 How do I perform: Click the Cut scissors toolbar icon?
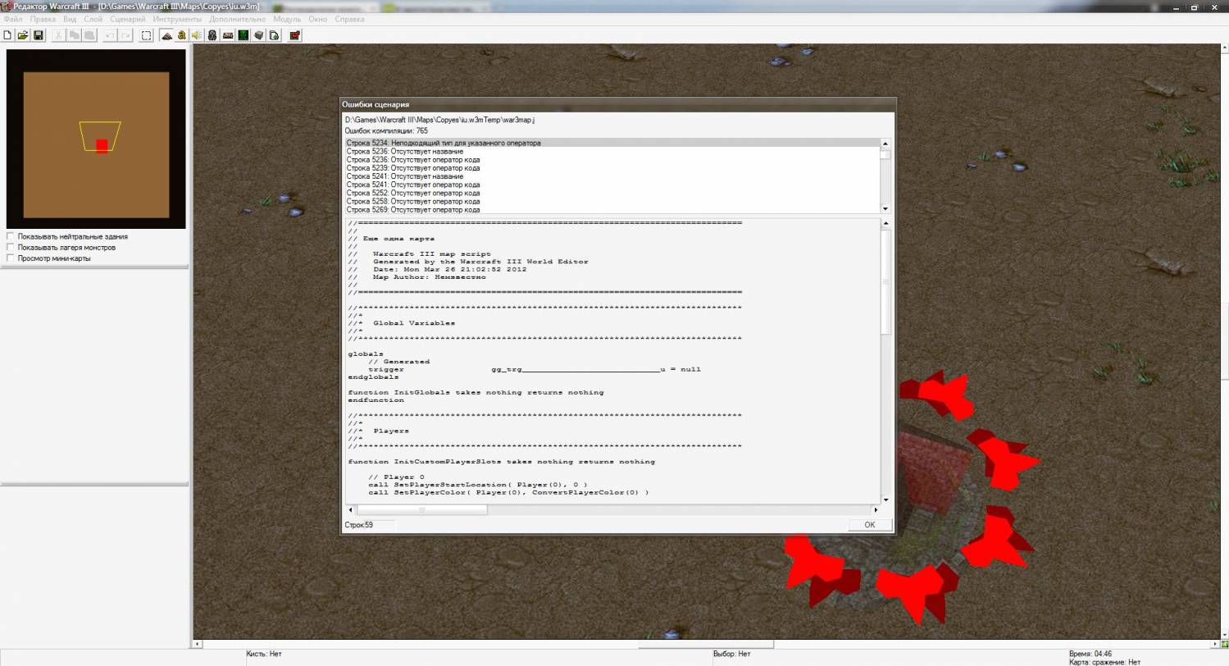59,35
